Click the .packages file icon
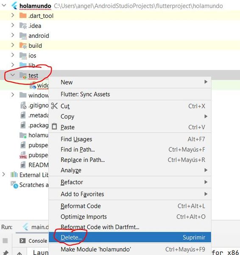 (x=23, y=125)
